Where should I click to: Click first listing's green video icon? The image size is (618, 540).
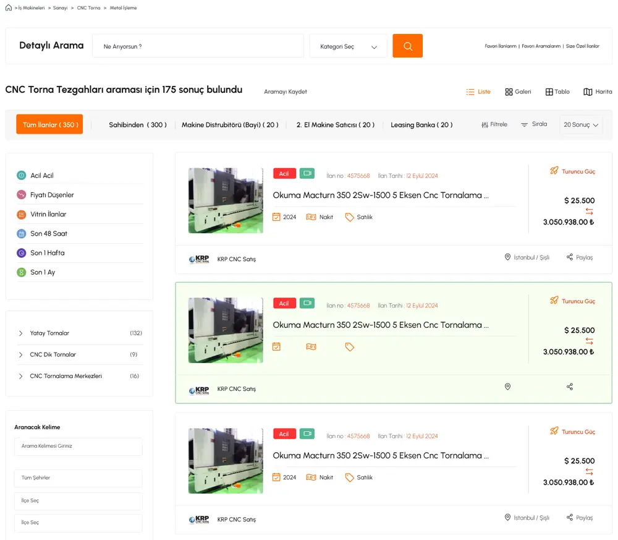tap(307, 173)
